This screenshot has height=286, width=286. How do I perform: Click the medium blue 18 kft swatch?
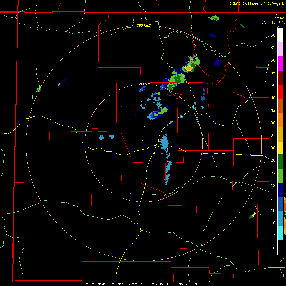coord(281,204)
